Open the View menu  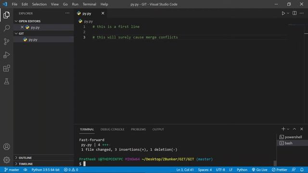click(55, 4)
